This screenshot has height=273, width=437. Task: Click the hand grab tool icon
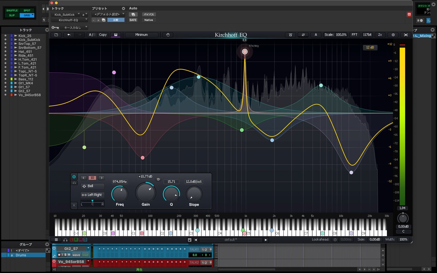click(x=167, y=35)
